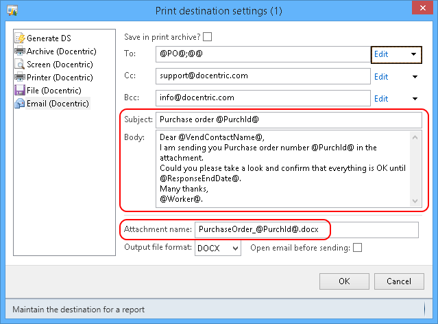
Task: Enable the Save in print archive checkbox
Action: (207, 36)
